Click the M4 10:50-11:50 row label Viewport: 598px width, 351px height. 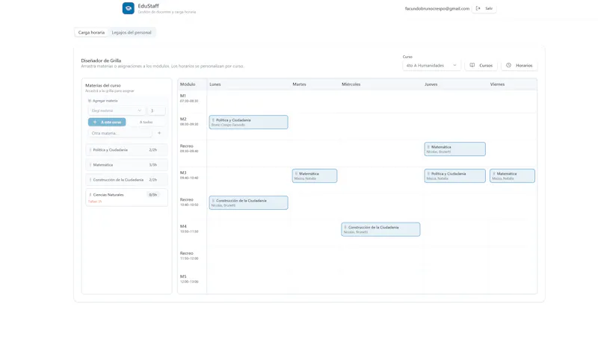pyautogui.click(x=189, y=229)
